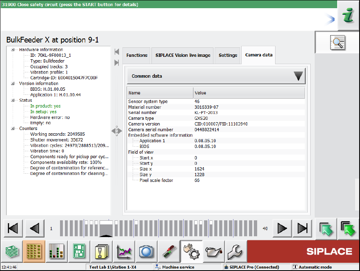
Task: Open the line chart statistics icon
Action: 124,251
